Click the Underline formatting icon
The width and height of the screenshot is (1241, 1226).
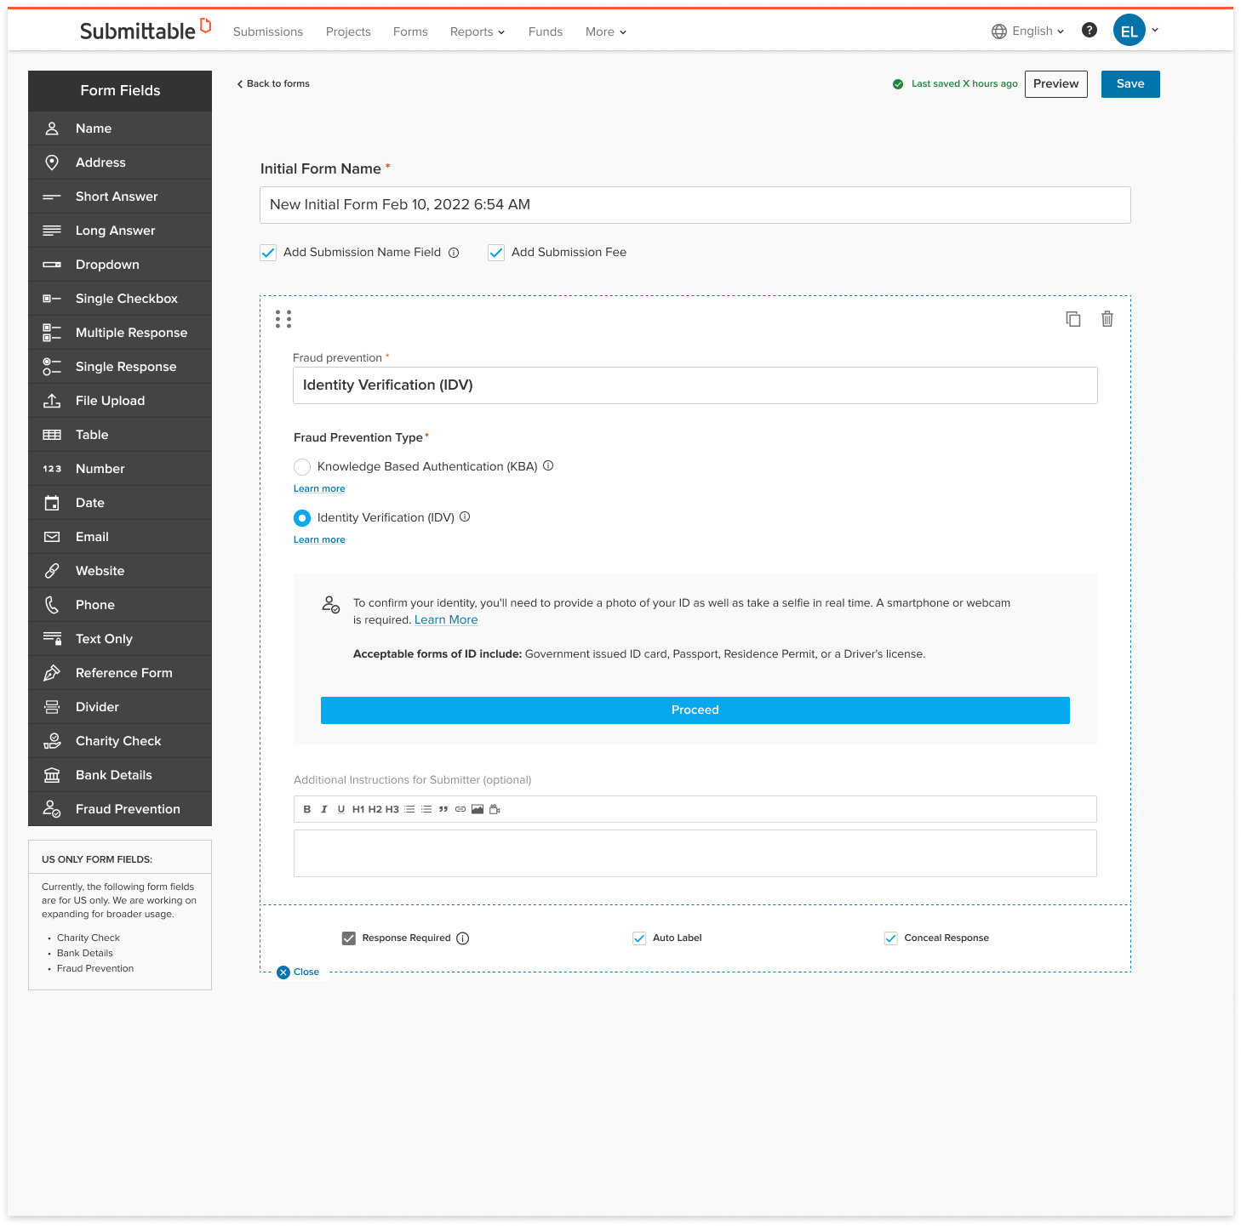click(x=341, y=809)
